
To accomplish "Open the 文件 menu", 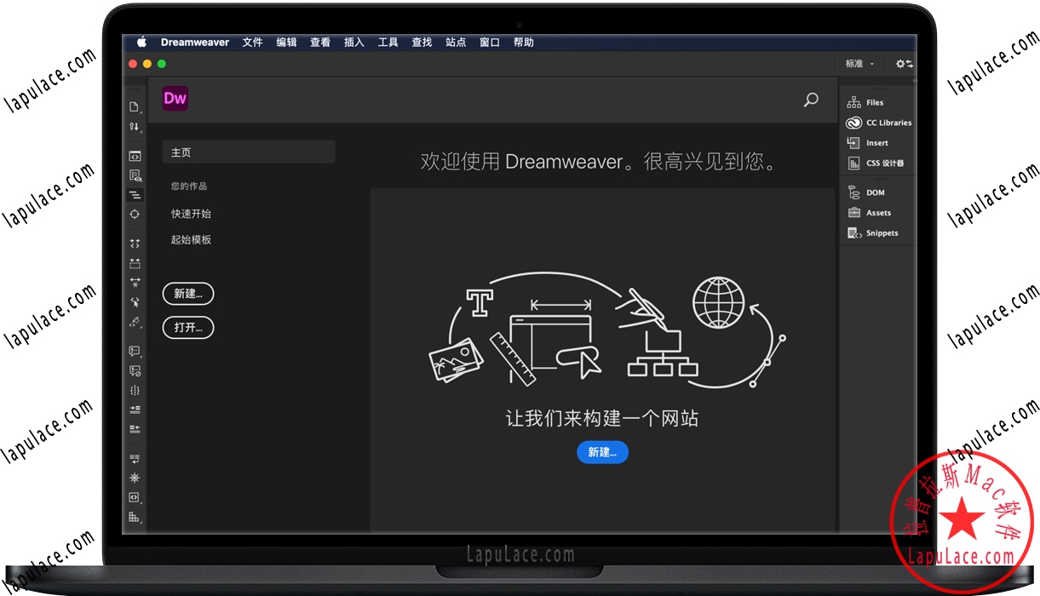I will point(252,43).
